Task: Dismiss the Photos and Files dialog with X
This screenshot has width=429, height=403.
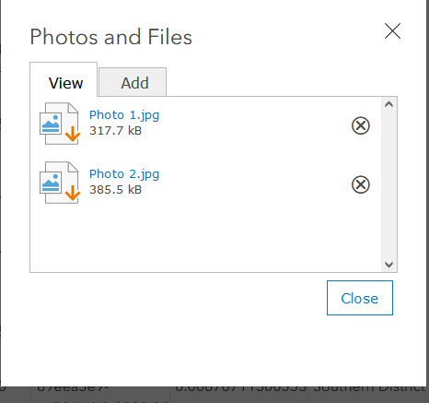Action: click(x=392, y=31)
